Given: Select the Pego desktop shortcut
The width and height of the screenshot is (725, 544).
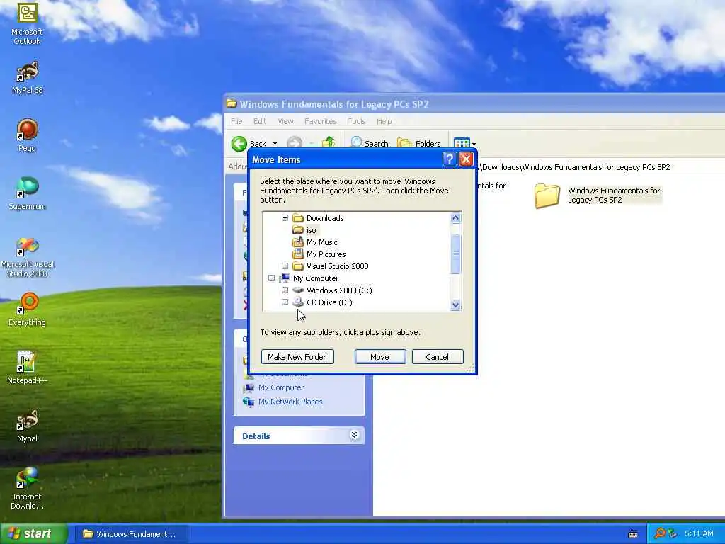Looking at the screenshot, I should coord(27,135).
